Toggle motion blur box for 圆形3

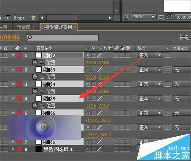pyautogui.click(x=117, y=70)
